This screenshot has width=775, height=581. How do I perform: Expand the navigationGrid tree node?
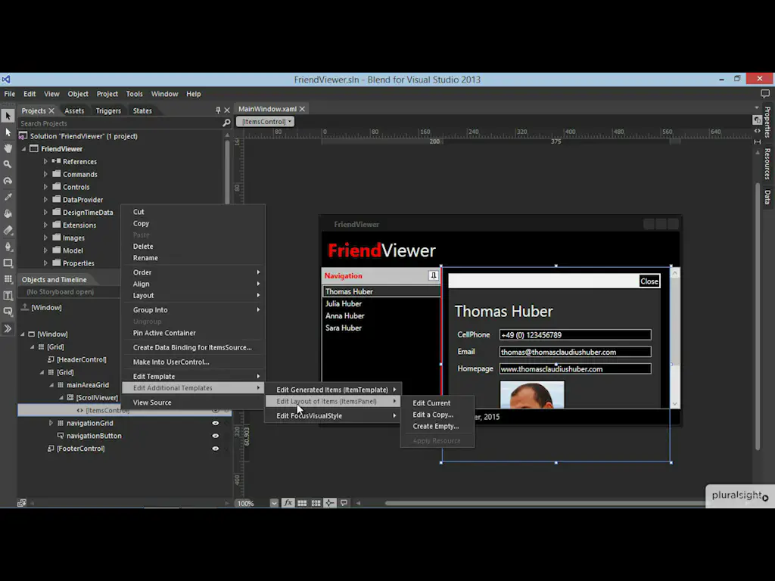[x=51, y=423]
